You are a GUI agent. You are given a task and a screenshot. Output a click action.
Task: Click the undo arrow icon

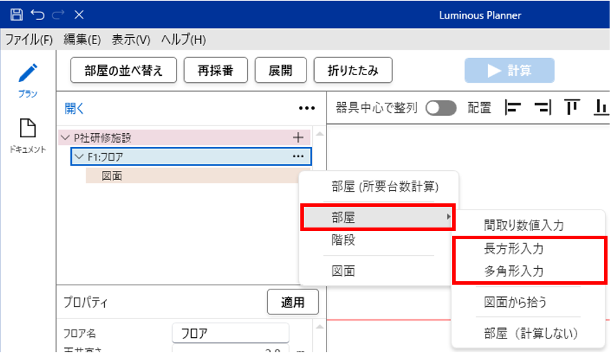(x=37, y=14)
